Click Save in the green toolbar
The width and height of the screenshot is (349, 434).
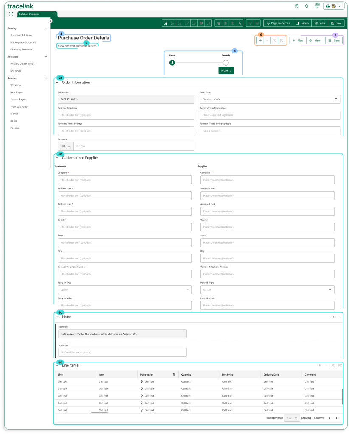tap(336, 23)
